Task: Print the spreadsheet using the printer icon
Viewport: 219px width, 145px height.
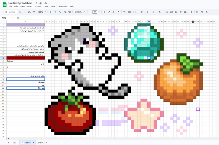Action: point(29,12)
